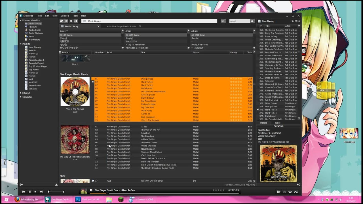Image resolution: width=363 pixels, height=204 pixels.
Task: Open the Auto DJ playlist
Action: (32, 50)
